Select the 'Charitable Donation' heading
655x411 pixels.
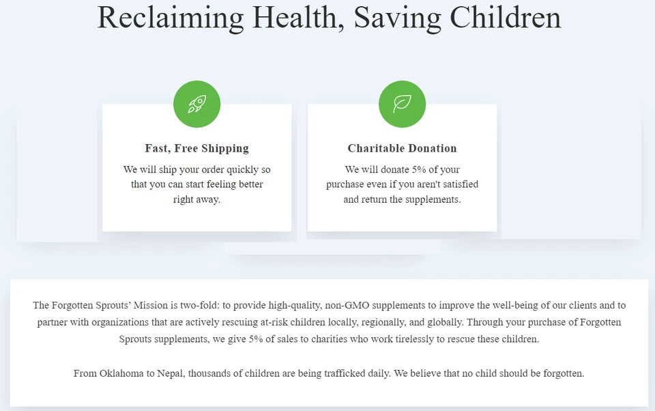(402, 148)
